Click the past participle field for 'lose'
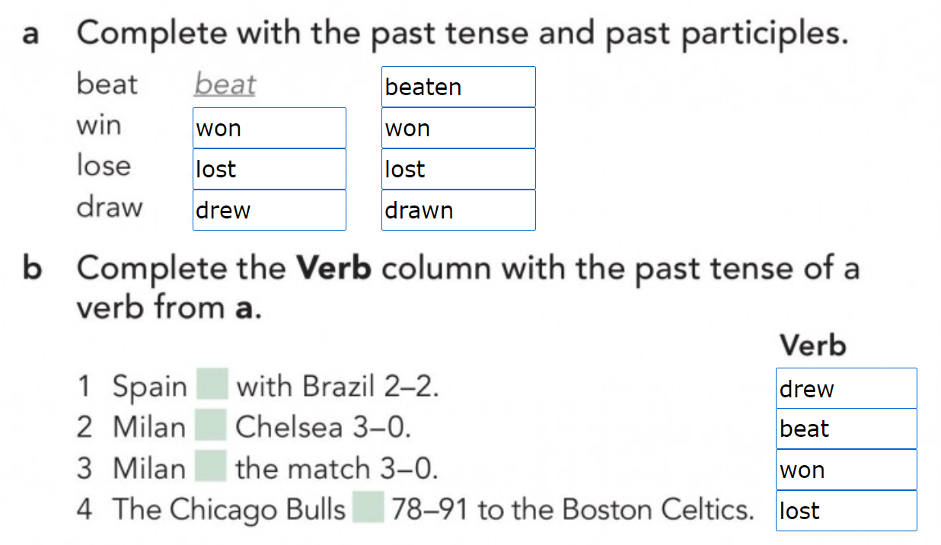Viewport: 941px width, 545px height. click(x=458, y=169)
